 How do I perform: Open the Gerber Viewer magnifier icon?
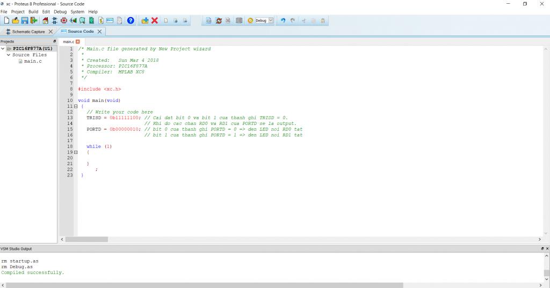[82, 21]
